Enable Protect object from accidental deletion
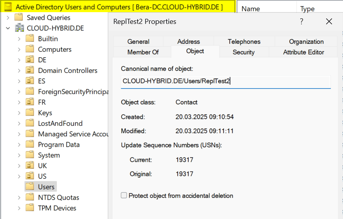 coord(124,195)
